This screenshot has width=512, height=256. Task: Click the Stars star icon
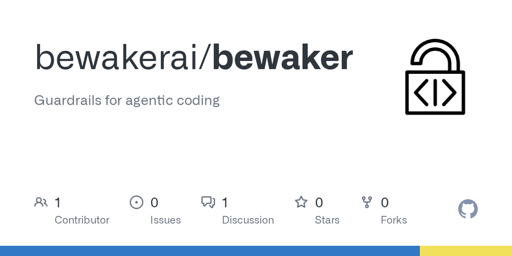pos(301,202)
